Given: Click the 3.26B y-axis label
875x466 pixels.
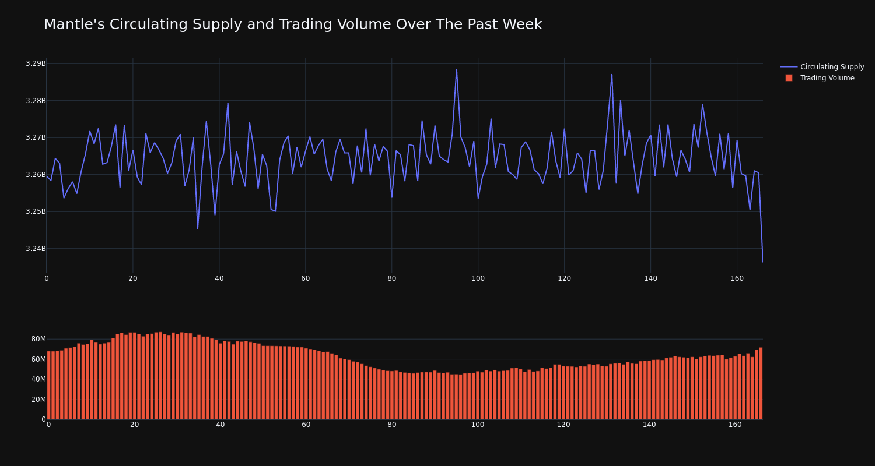Looking at the screenshot, I should (36, 175).
